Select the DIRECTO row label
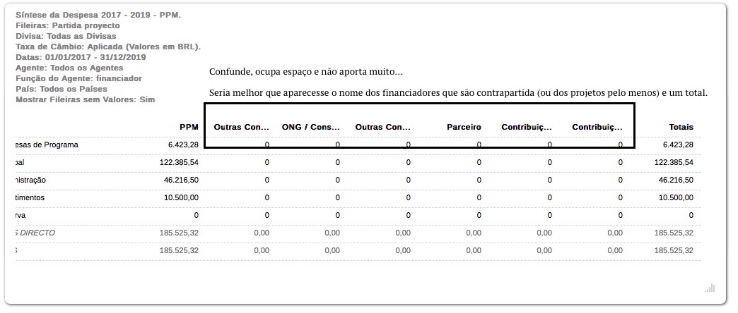738x313 pixels. [x=35, y=233]
